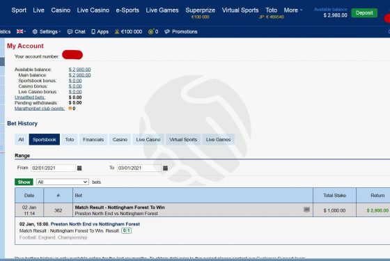Screen dimensions: 390x261
Task: Open the Apps phone icon
Action: click(93, 31)
